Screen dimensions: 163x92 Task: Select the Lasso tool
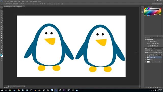(2, 13)
